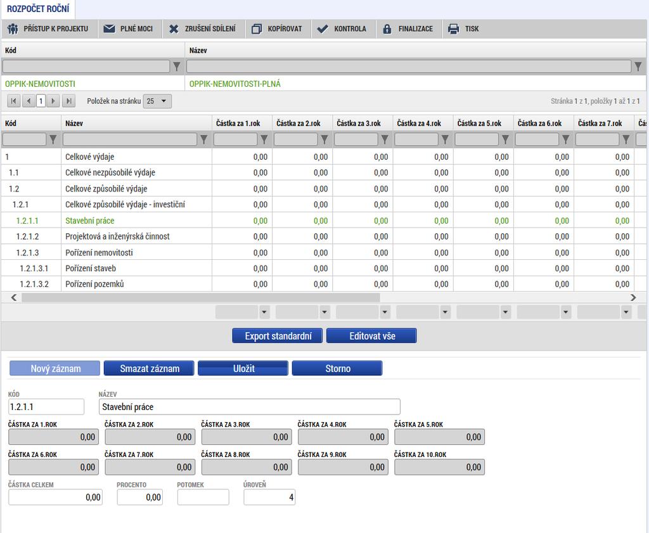Image resolution: width=649 pixels, height=533 pixels.
Task: Select the Rozpočet roční tab
Action: pos(38,9)
